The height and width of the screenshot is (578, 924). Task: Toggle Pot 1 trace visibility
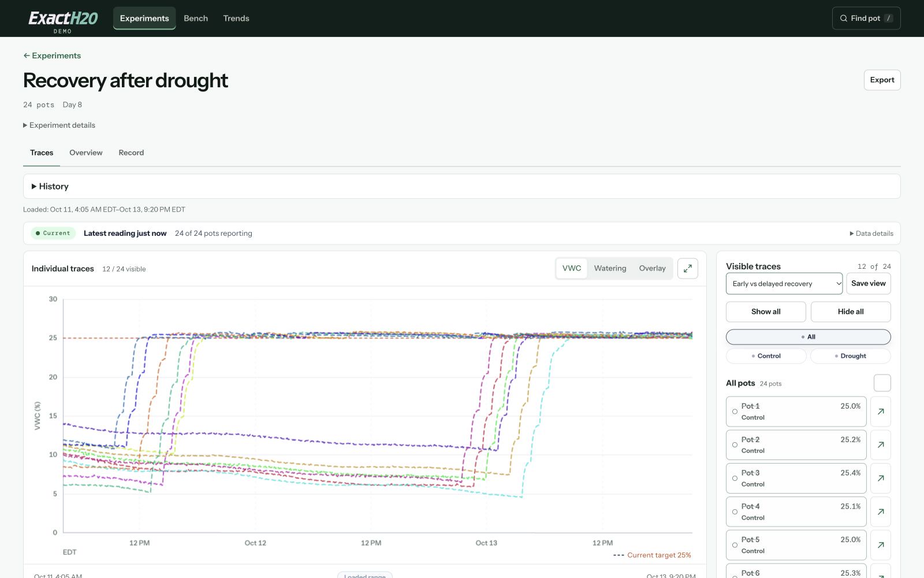coord(796,412)
